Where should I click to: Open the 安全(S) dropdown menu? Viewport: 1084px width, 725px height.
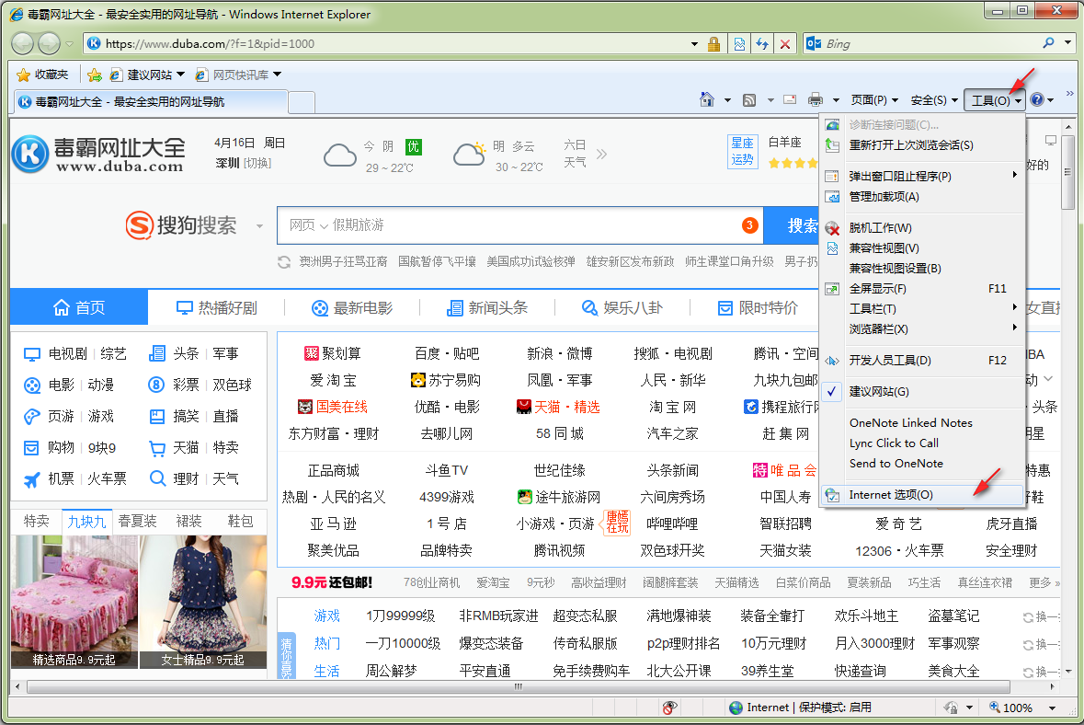tap(934, 100)
